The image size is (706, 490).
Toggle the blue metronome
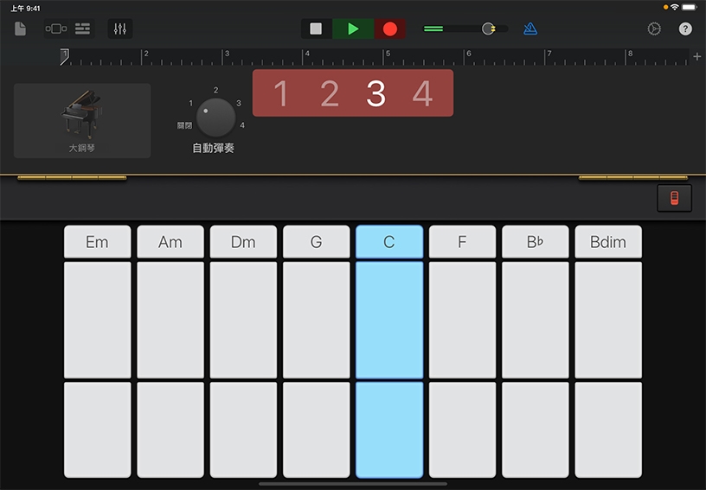click(x=530, y=29)
